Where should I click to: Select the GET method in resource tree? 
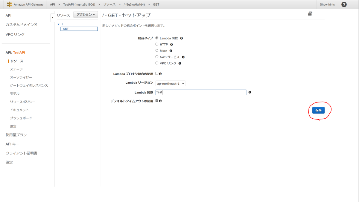pos(79,29)
